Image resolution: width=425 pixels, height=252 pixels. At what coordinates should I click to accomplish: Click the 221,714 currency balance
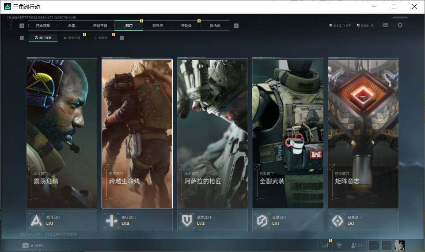[x=342, y=25]
